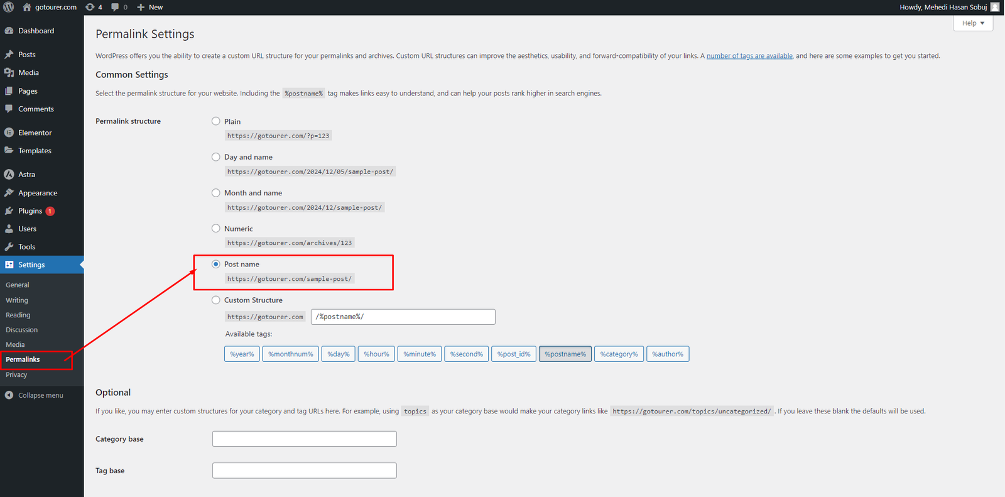Open Permalinks settings submenu item
The image size is (1005, 497).
23,359
